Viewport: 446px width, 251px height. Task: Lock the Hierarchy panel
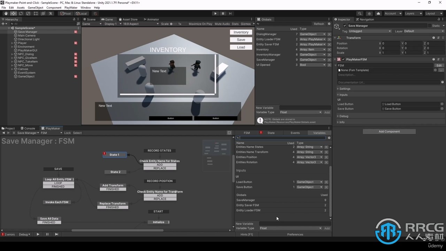[x=74, y=20]
